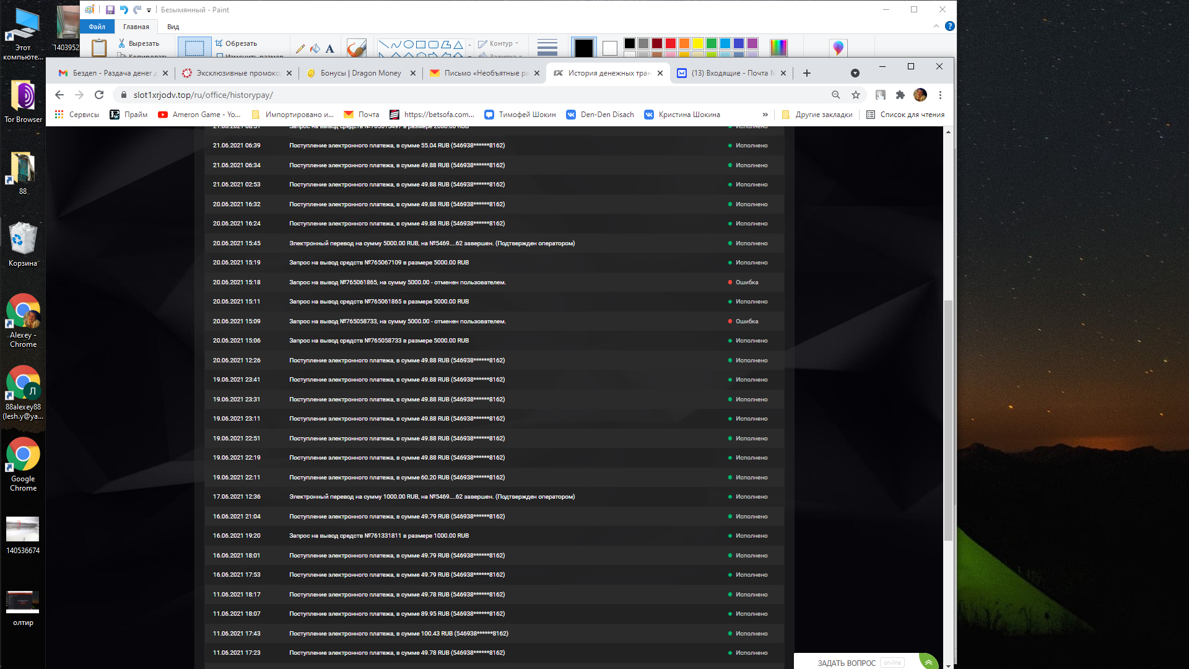Click zoom magnifier icon in address bar

tap(836, 95)
